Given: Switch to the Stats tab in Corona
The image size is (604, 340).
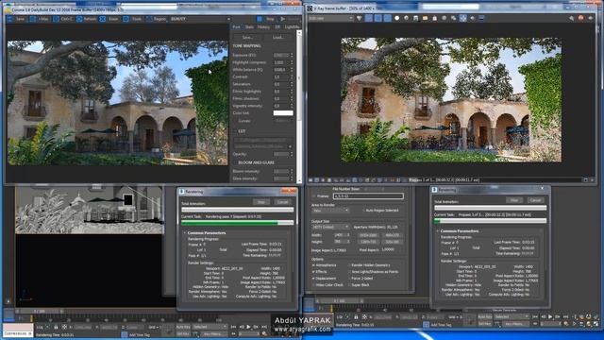Looking at the screenshot, I should (249, 27).
